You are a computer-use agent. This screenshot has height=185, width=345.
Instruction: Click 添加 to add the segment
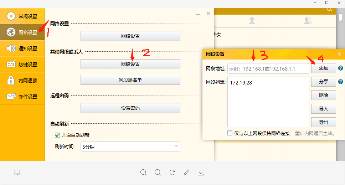(324, 68)
